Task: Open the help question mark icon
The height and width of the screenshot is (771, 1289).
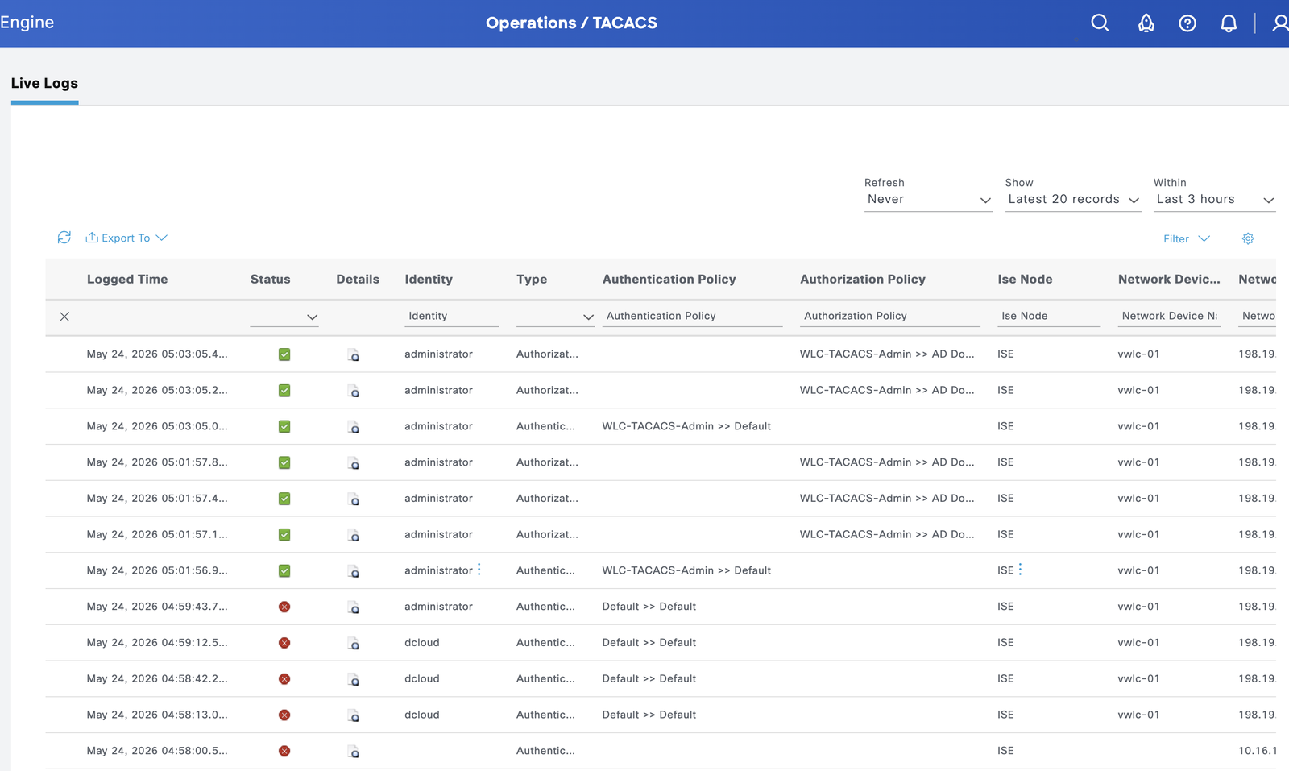Action: [1187, 23]
